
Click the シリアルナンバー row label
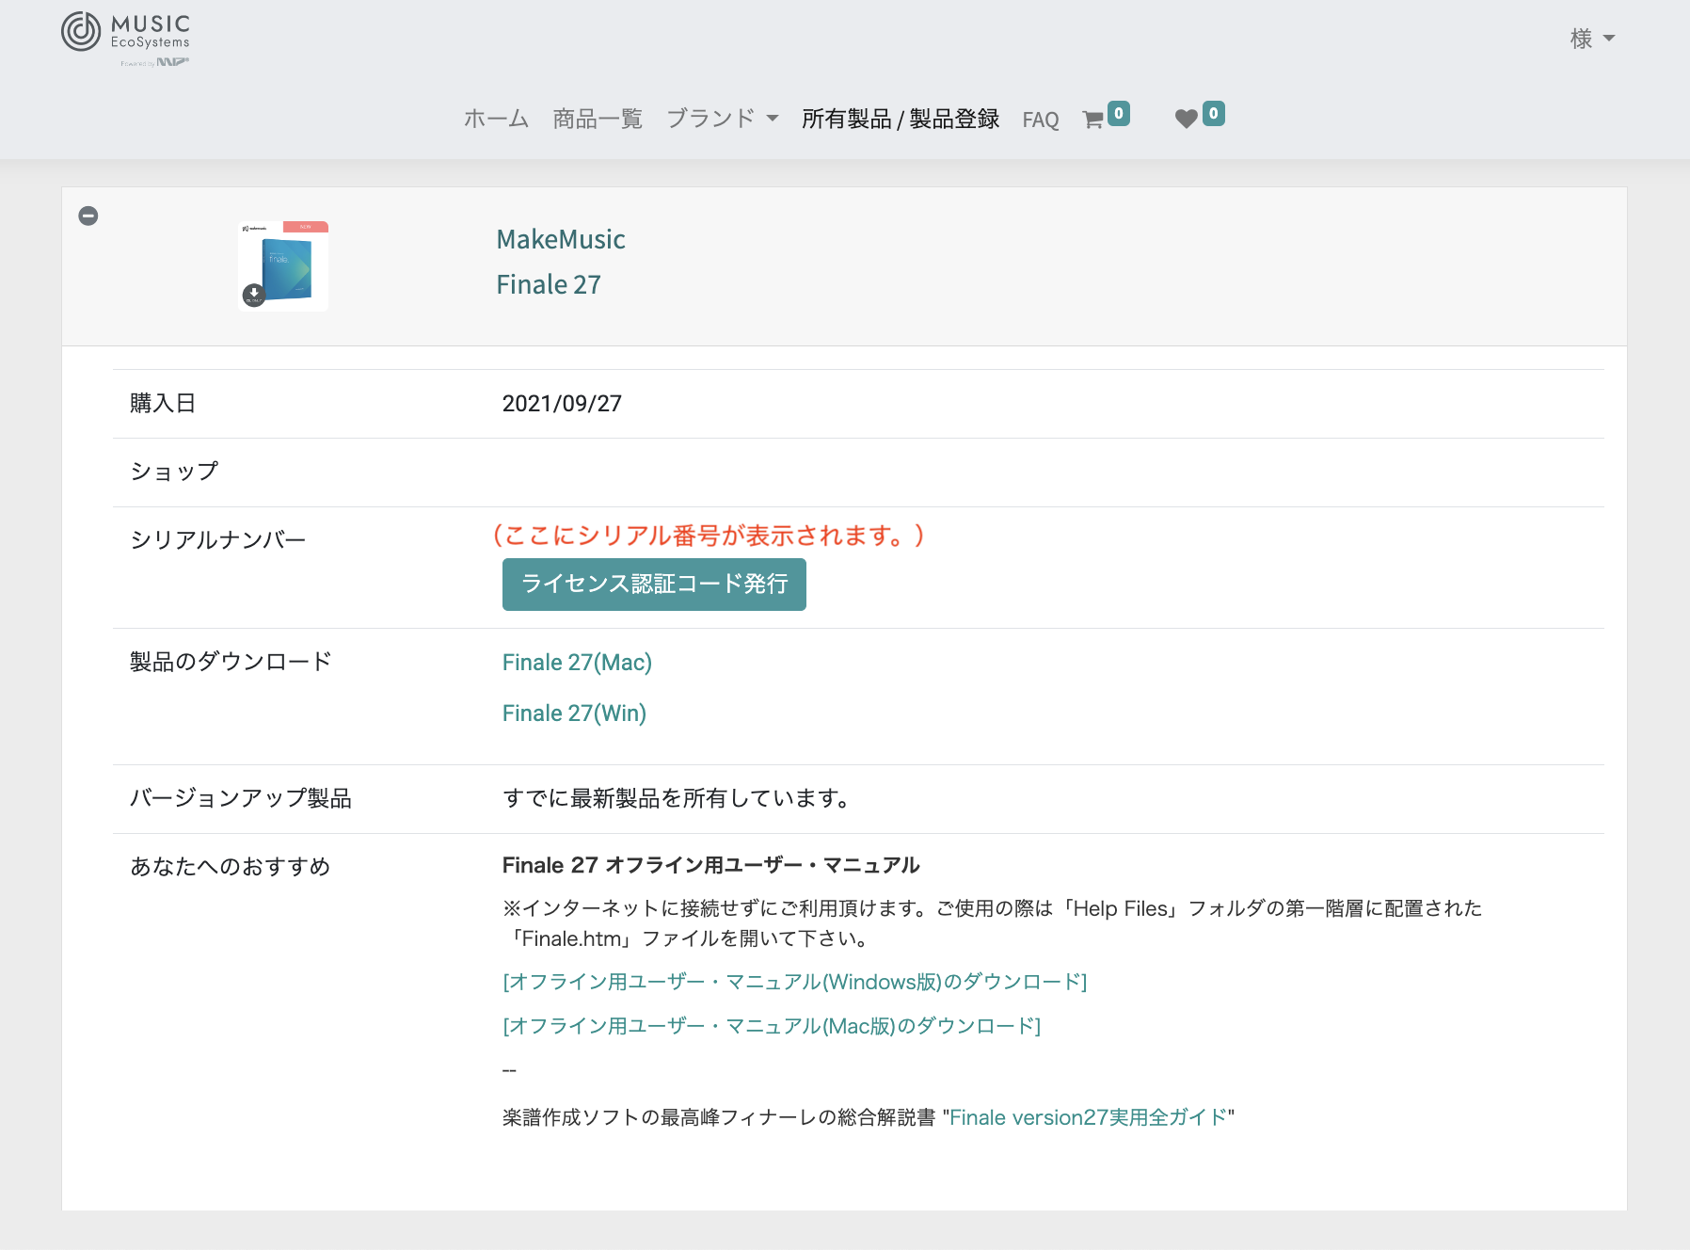point(218,540)
